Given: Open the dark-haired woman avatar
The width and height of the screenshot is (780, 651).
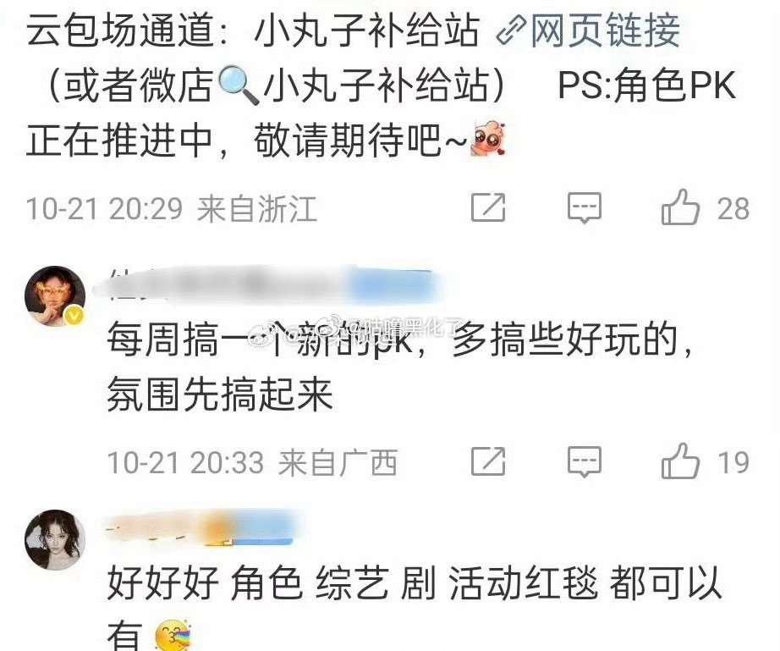Looking at the screenshot, I should [x=55, y=539].
